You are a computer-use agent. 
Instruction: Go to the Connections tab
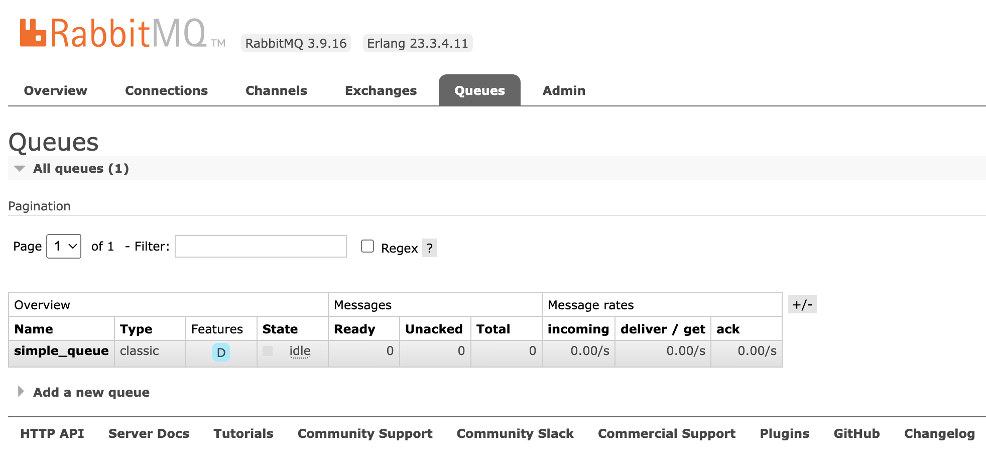point(166,90)
